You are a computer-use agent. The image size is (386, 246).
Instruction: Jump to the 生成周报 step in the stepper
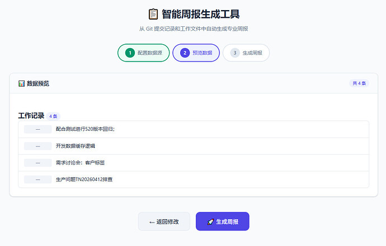click(x=252, y=53)
